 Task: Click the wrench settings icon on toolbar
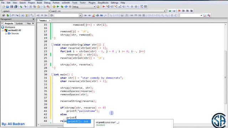pos(209,15)
